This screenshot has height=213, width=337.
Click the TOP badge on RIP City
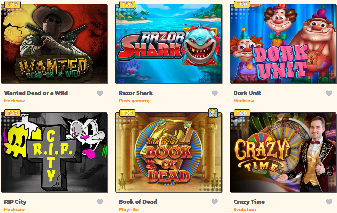[x=12, y=113]
